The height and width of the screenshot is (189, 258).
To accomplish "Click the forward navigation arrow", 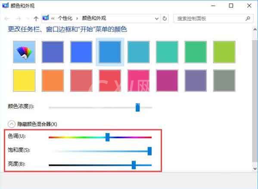I will tap(18, 19).
